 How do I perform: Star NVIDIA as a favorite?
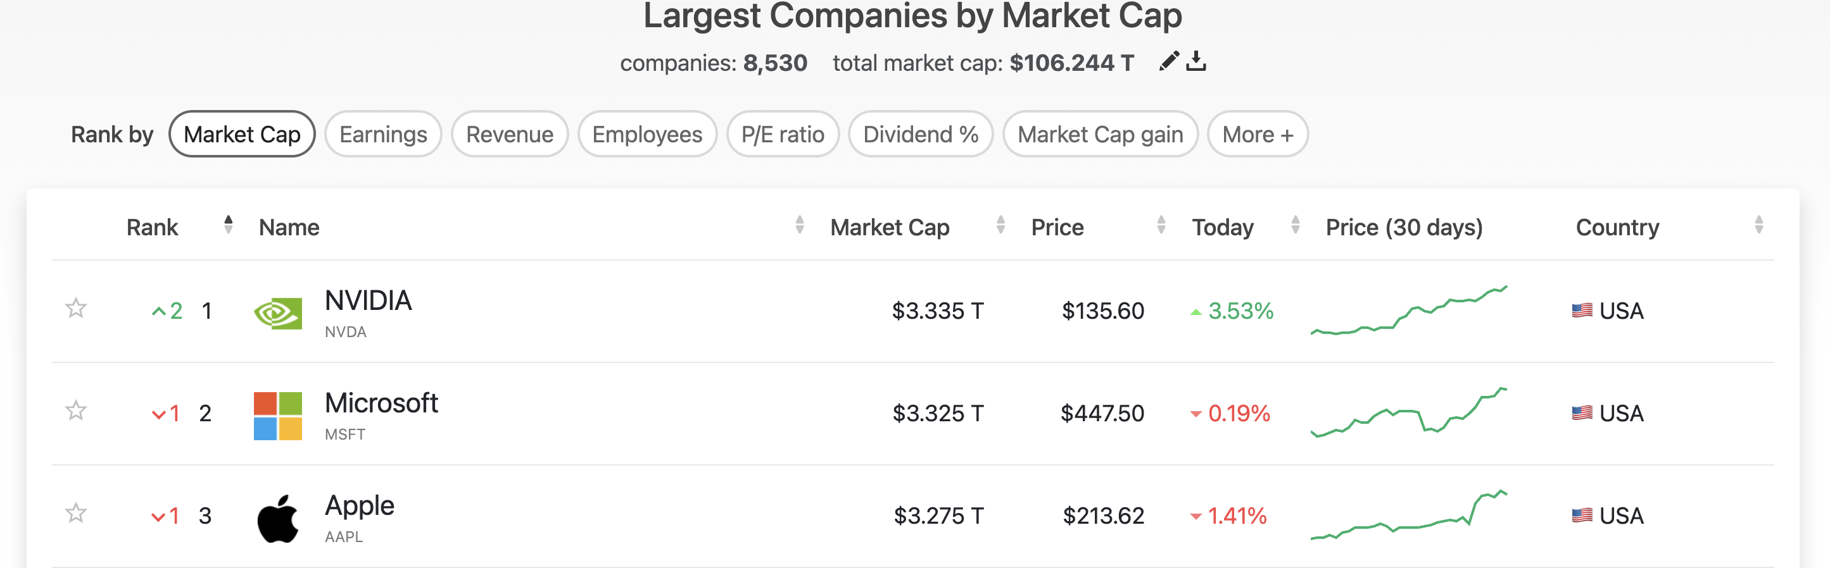click(76, 309)
